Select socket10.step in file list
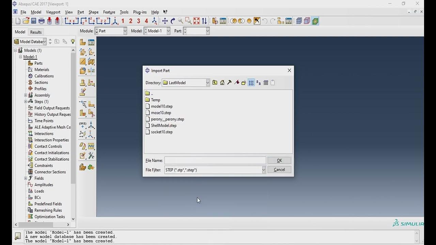This screenshot has height=245, width=436. [162, 132]
